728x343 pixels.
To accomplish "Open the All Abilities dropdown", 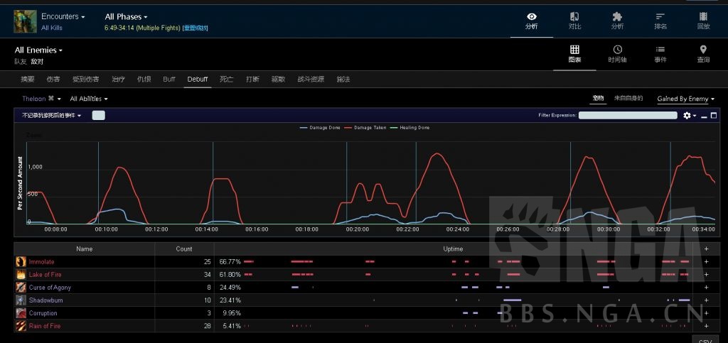I will click(88, 99).
